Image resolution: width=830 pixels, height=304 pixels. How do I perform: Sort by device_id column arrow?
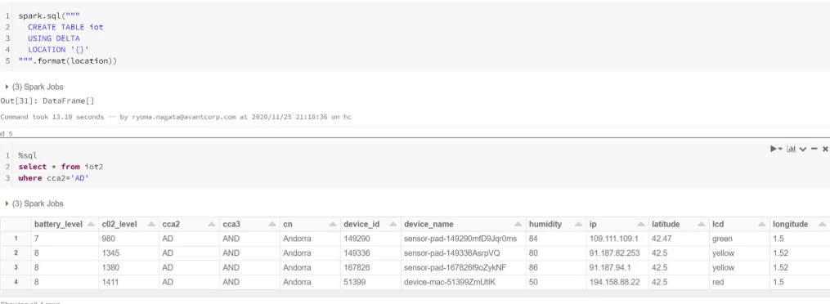pyautogui.click(x=393, y=224)
